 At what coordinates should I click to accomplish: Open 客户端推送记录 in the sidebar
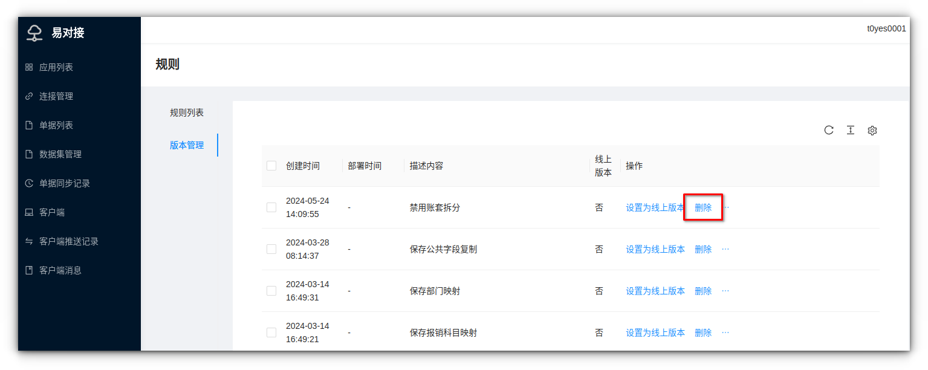point(69,241)
